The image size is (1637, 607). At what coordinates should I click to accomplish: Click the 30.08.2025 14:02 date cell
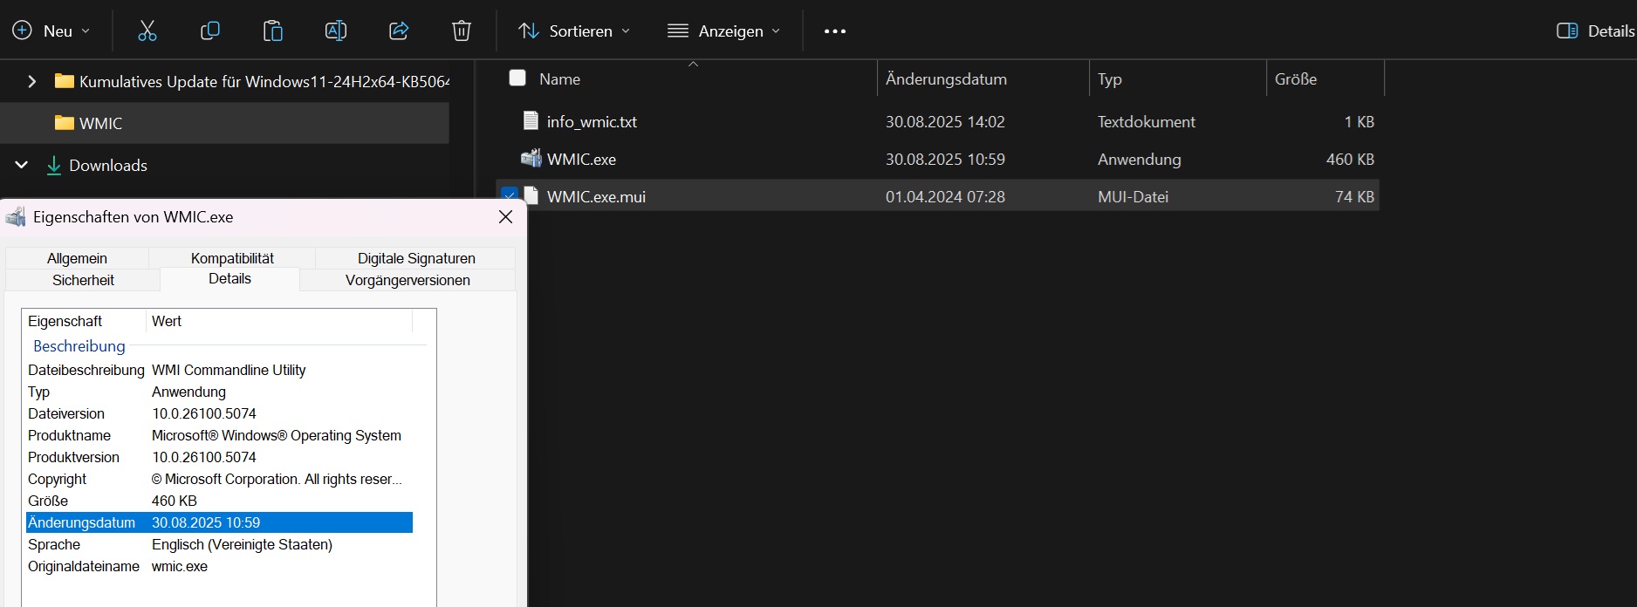click(945, 121)
